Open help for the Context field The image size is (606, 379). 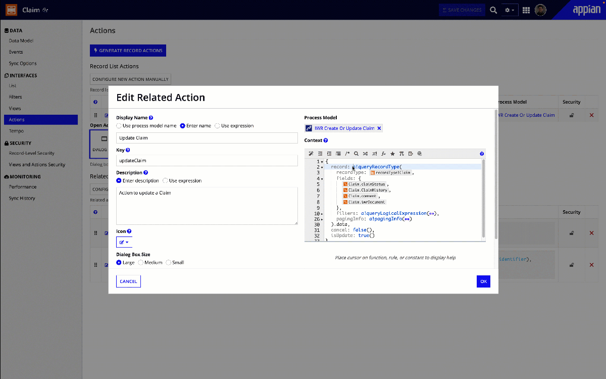click(x=326, y=140)
